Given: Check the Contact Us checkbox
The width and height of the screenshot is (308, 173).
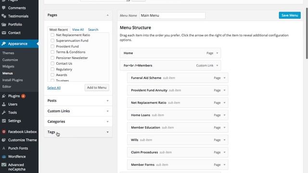Looking at the screenshot, I should point(52,63).
